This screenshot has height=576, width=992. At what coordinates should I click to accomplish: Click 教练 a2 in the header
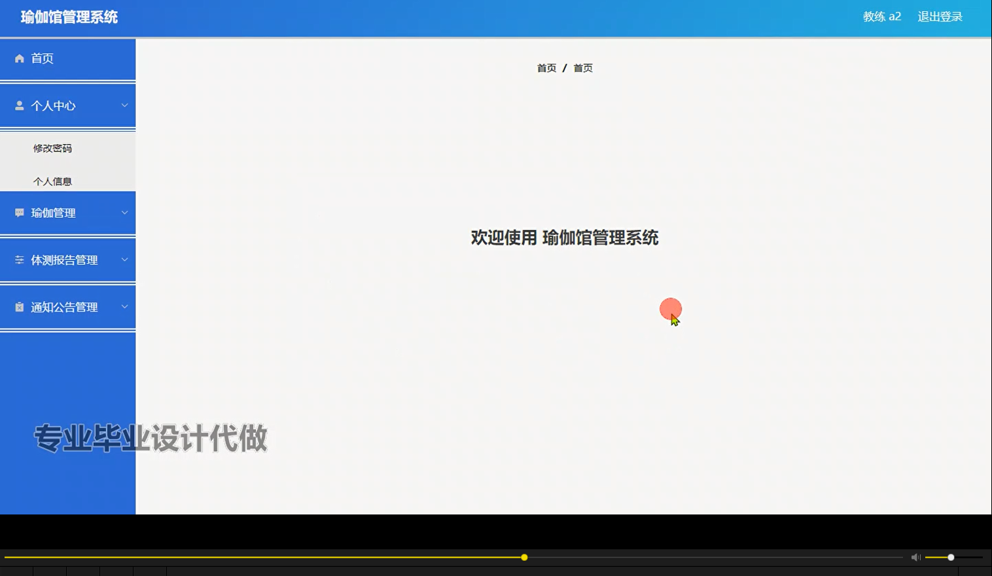point(881,16)
